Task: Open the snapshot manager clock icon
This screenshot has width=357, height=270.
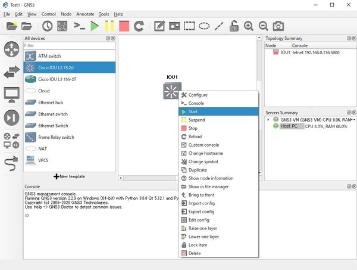Action: [x=48, y=26]
